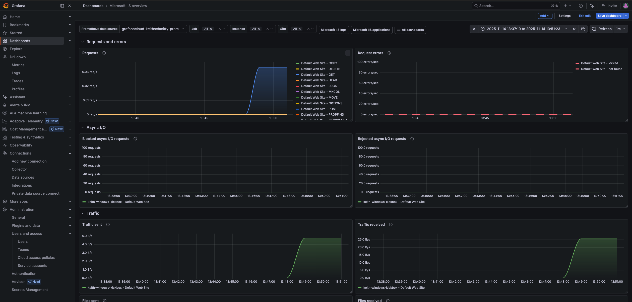Click the Save dashboard button

[609, 16]
